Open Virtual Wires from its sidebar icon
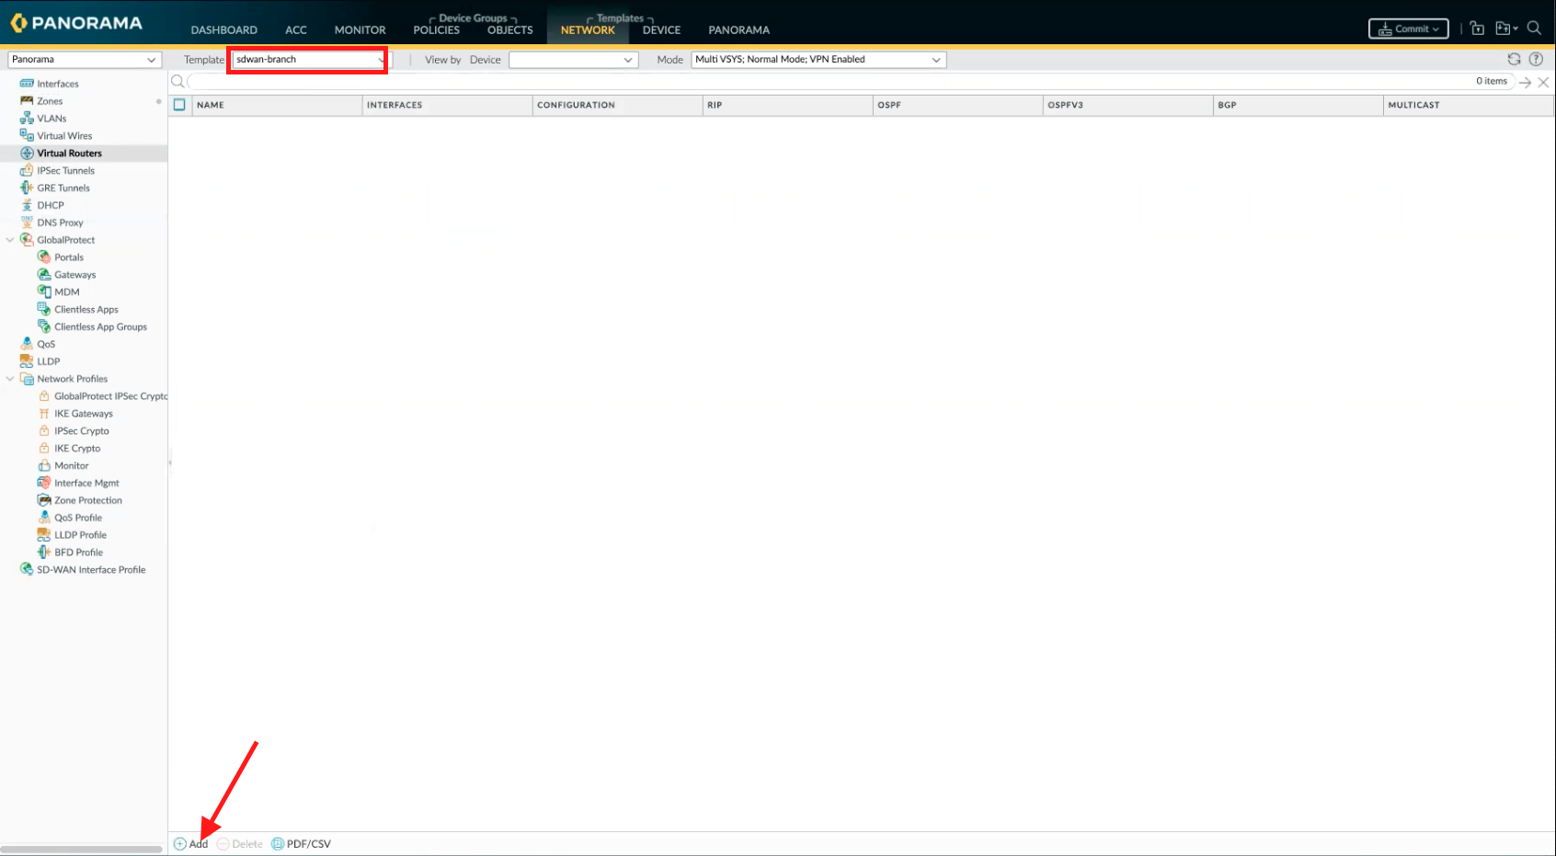1556x856 pixels. pyautogui.click(x=27, y=136)
